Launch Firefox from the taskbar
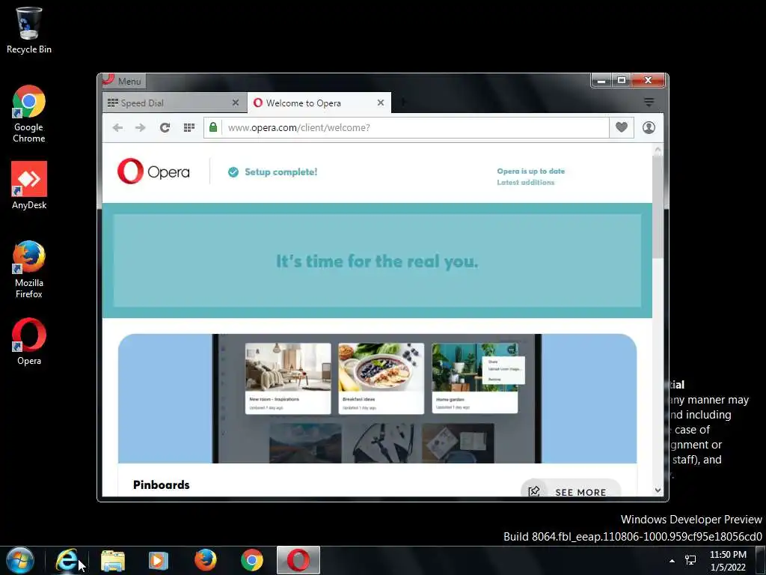The image size is (766, 575). (206, 560)
